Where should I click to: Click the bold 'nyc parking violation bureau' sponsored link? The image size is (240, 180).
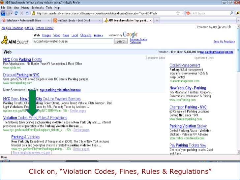(x=60, y=90)
